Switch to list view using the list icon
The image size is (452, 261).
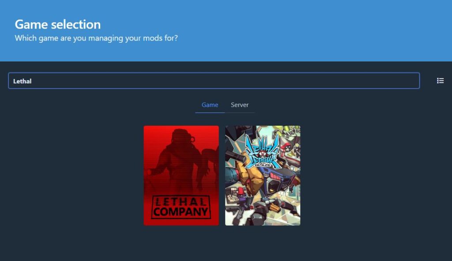pos(440,81)
